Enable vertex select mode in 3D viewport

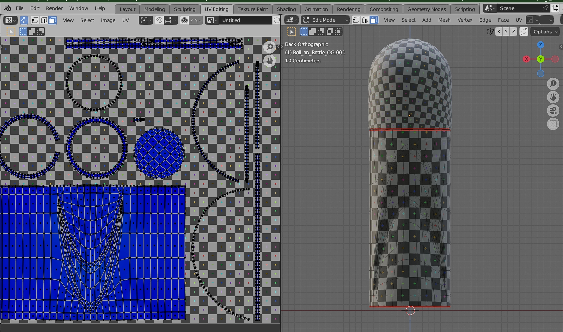click(357, 20)
